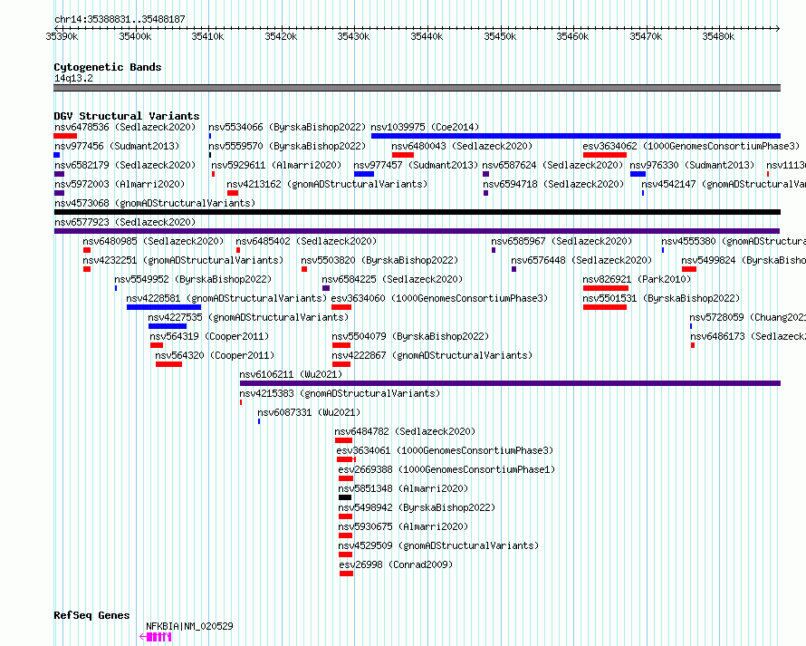Click red bar under esv3634062
The image size is (806, 646).
[605, 155]
